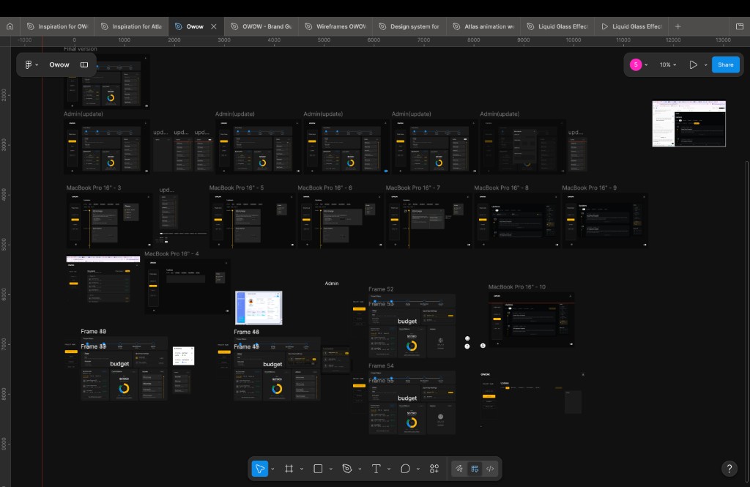Select the MacBook Pro 16" - 8 label

pos(501,187)
